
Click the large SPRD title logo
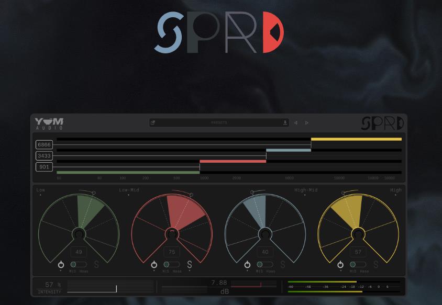click(219, 32)
